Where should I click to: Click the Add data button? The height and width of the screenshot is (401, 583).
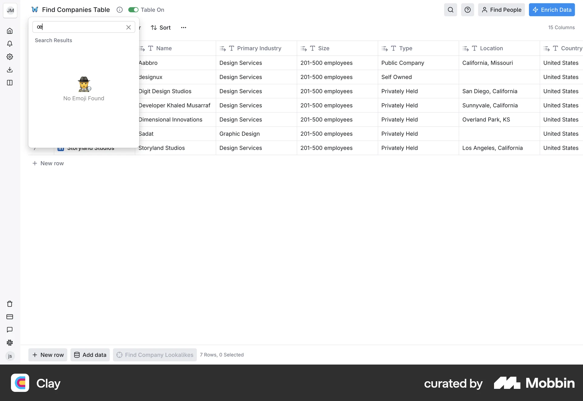pyautogui.click(x=90, y=355)
